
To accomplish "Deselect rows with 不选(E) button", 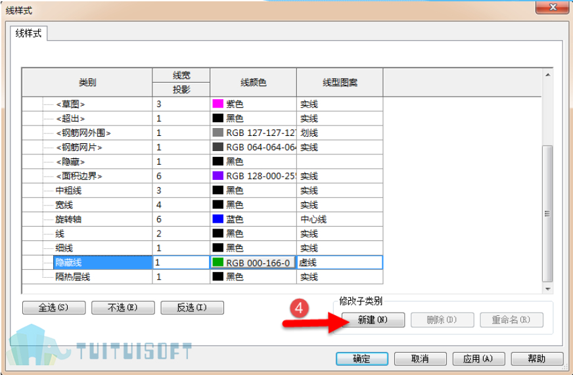I will (123, 307).
